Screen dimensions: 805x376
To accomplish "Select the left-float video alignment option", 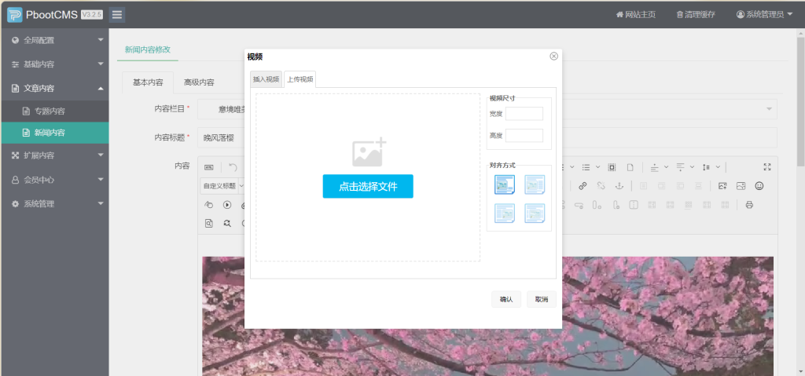I will pos(535,184).
